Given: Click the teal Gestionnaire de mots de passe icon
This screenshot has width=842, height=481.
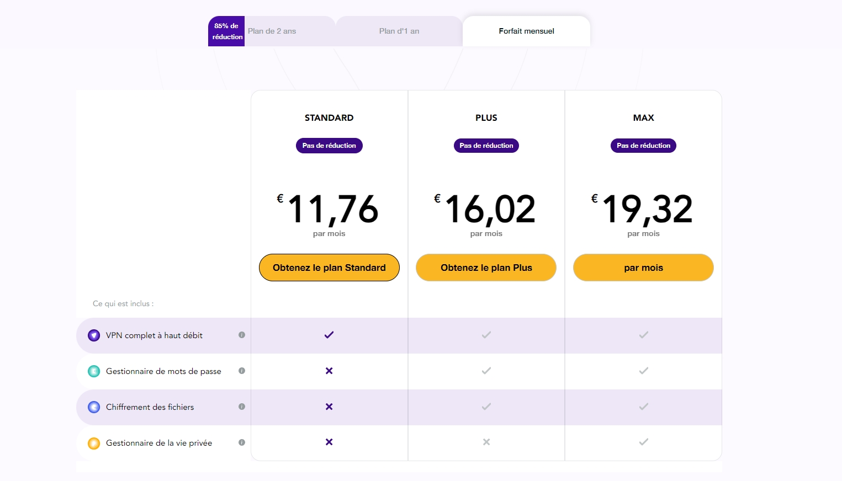Looking at the screenshot, I should point(94,371).
